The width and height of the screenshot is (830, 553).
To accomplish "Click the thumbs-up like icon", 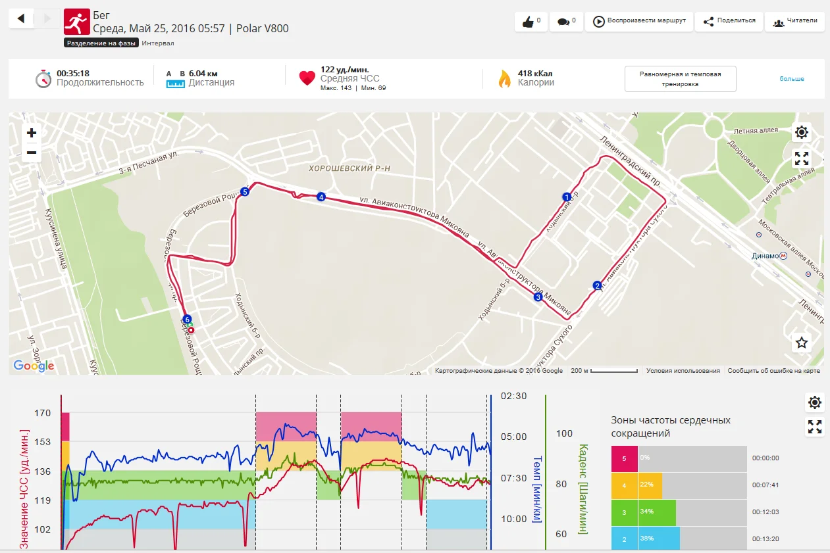I will coord(527,22).
